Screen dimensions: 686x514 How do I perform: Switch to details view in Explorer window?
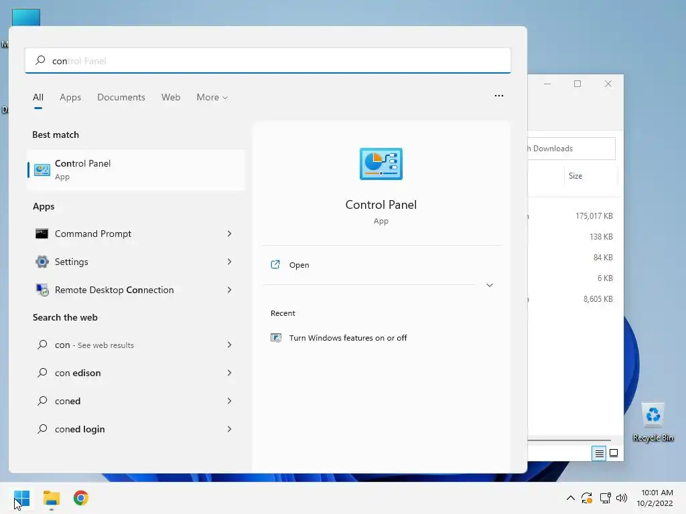pyautogui.click(x=600, y=453)
